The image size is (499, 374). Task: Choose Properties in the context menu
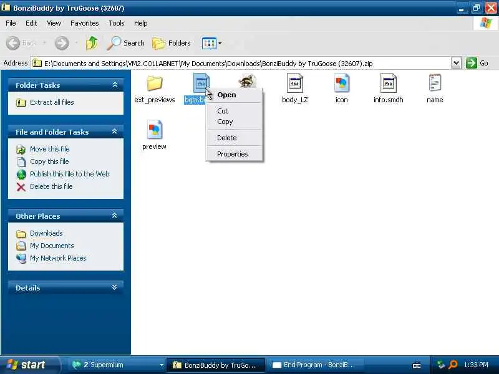[x=235, y=154]
